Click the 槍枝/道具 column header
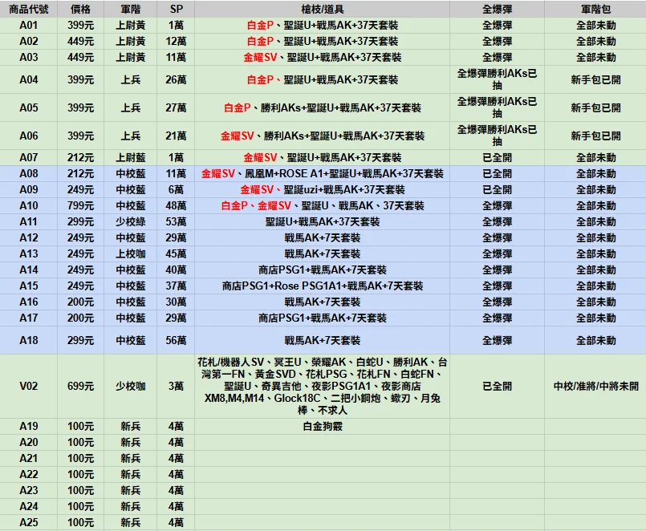Viewport: 646px width, 531px height. point(322,10)
